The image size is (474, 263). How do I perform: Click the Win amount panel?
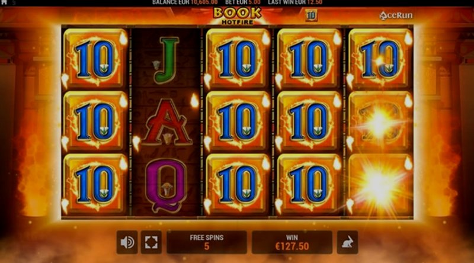point(292,242)
